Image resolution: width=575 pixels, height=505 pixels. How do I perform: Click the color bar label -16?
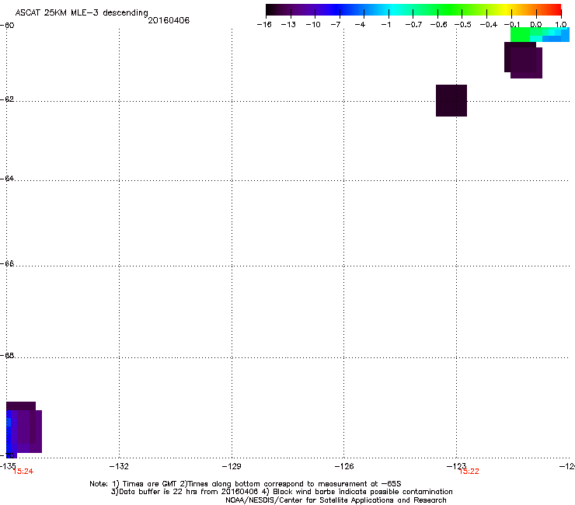click(x=264, y=25)
